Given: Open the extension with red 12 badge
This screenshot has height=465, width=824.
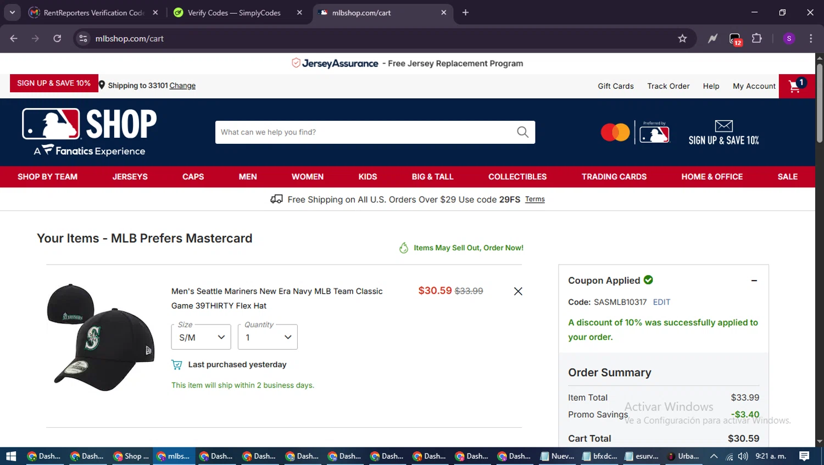Looking at the screenshot, I should 735,39.
